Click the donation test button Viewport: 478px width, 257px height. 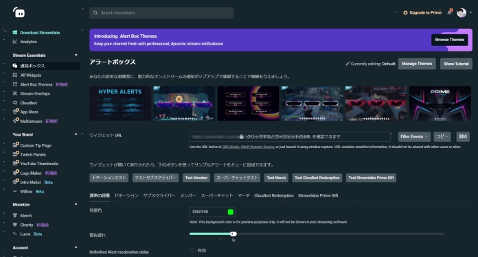[109, 178]
